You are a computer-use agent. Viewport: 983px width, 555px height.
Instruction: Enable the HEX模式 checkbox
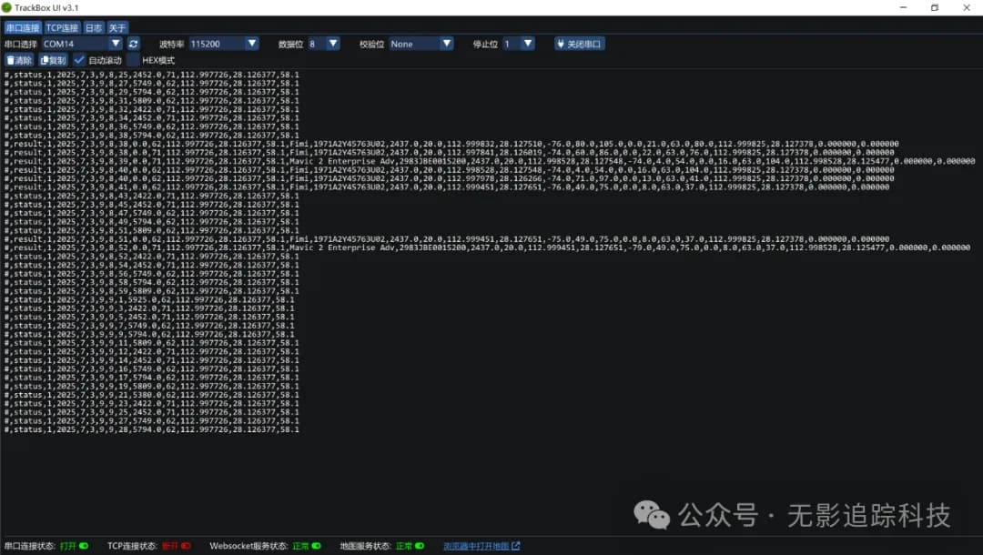pyautogui.click(x=133, y=60)
